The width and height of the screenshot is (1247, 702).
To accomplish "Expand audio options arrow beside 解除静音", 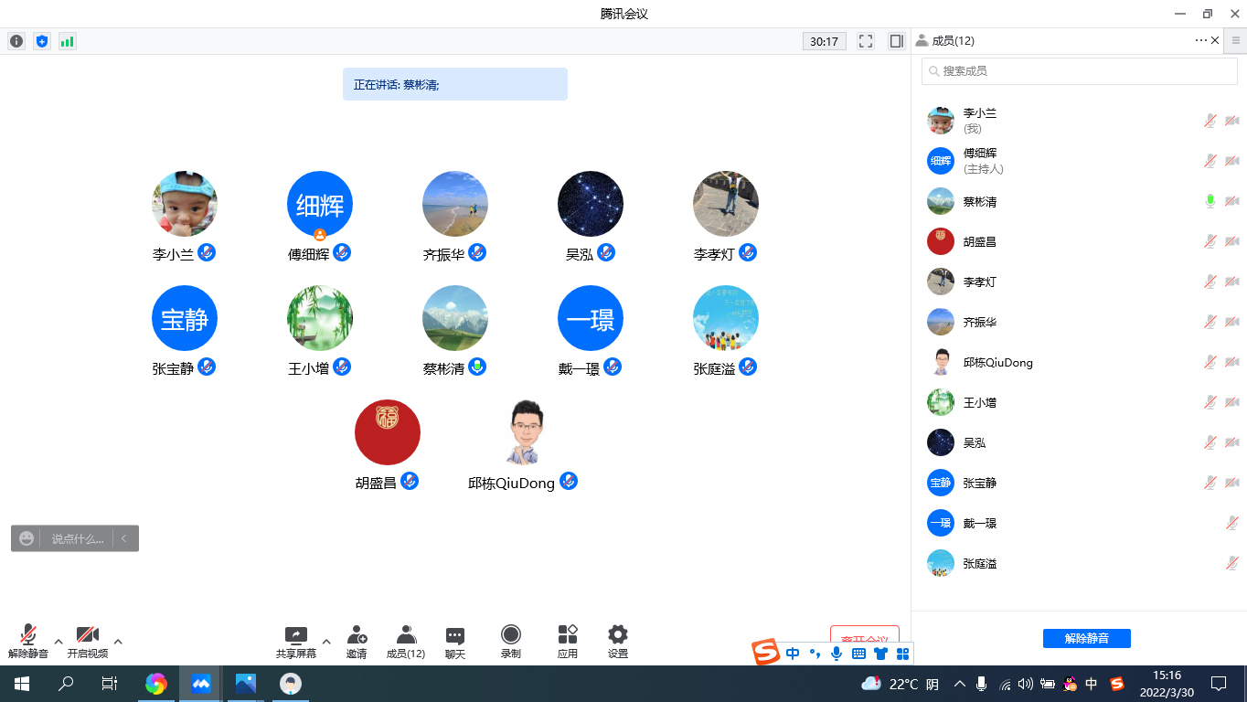I will (x=59, y=641).
